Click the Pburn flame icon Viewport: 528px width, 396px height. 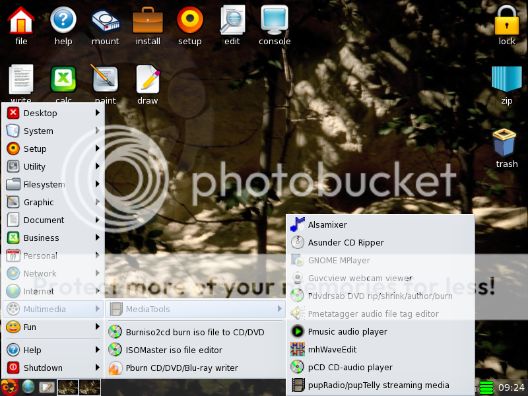(115, 368)
